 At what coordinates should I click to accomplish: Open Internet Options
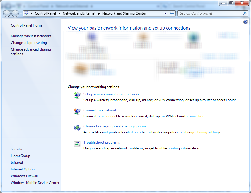tap(23, 169)
